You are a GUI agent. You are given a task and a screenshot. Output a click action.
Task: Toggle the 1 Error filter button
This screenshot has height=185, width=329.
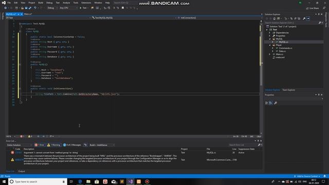[40, 145]
